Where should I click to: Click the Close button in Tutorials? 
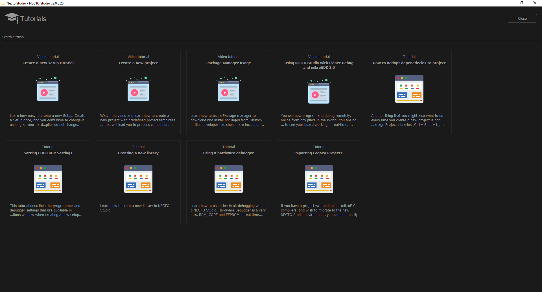(x=522, y=18)
